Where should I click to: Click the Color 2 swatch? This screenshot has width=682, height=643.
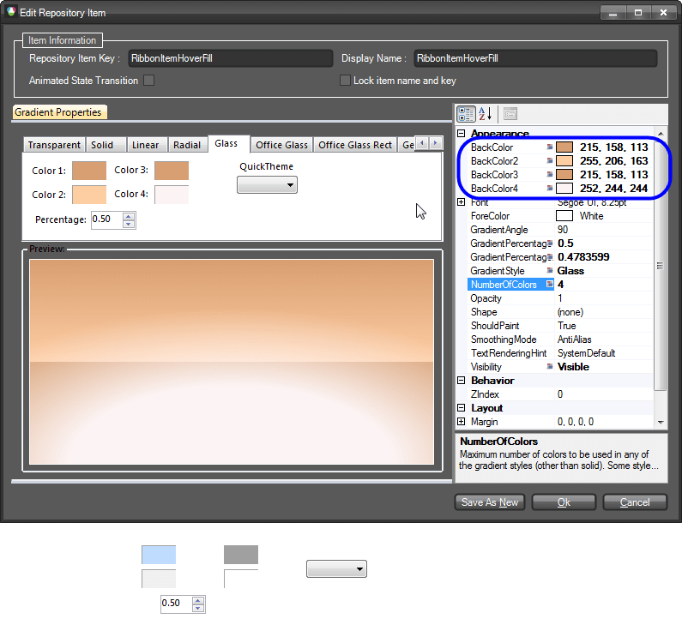[x=89, y=195]
